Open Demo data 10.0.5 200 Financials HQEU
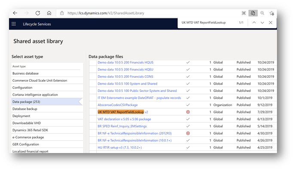 [125, 70]
